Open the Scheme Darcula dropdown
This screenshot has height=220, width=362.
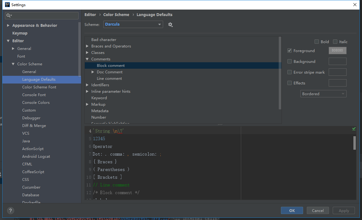[x=133, y=24]
